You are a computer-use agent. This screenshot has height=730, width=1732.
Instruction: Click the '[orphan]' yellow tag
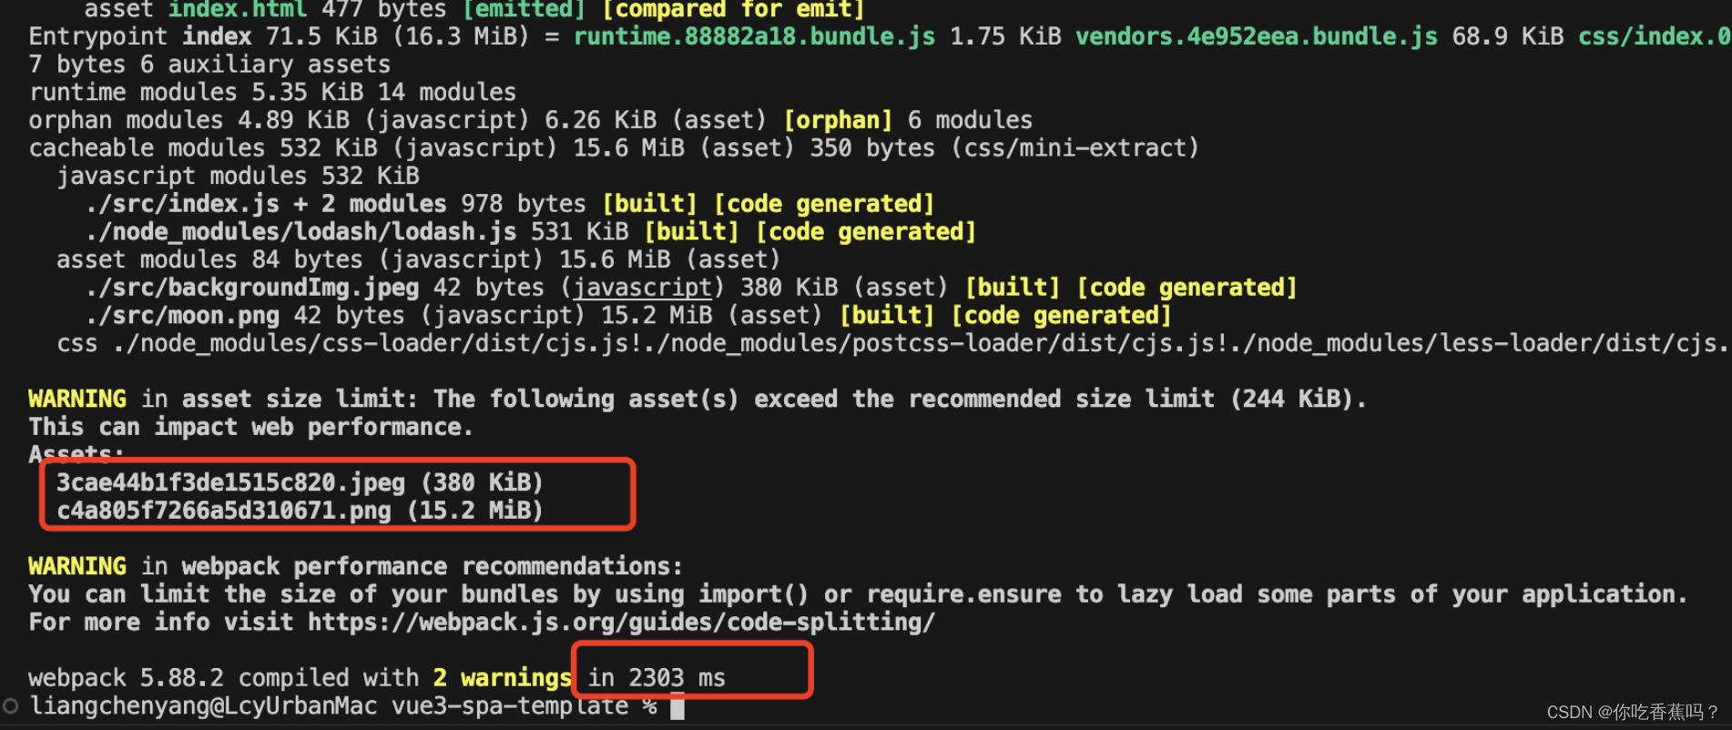pyautogui.click(x=838, y=120)
